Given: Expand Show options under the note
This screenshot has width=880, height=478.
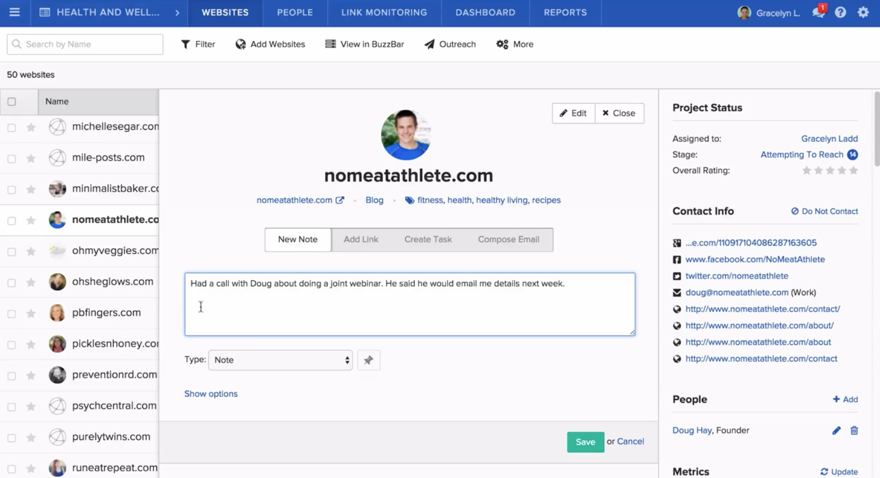Looking at the screenshot, I should pyautogui.click(x=211, y=394).
